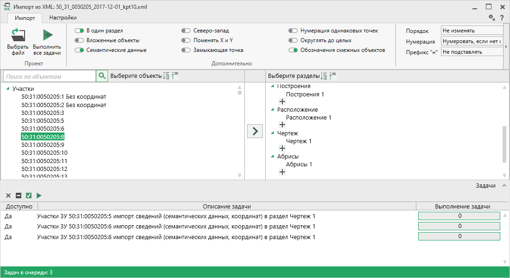
Task: Click the progress bar of the 50:31:0050205:6 task
Action: (459, 226)
